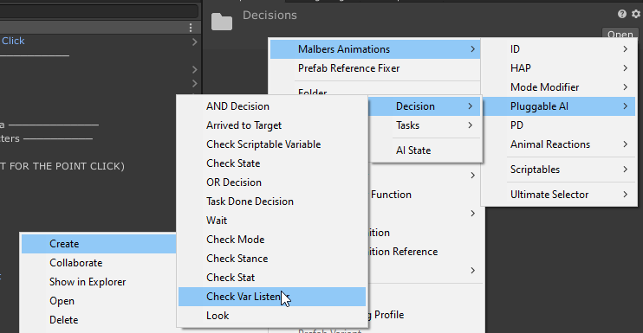Choose Show in Explorer
Image resolution: width=643 pixels, height=333 pixels.
tap(99, 282)
